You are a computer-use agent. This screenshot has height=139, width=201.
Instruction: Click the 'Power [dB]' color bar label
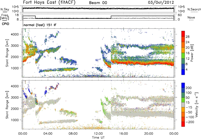coord(192,53)
